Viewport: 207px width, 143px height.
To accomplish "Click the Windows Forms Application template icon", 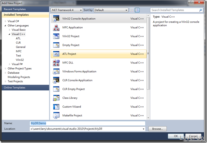I will (x=56, y=71).
